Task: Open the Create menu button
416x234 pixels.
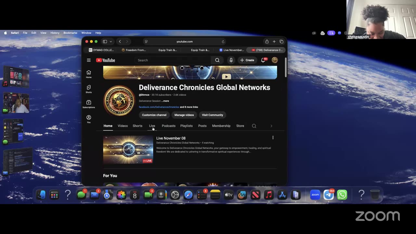Action: (x=247, y=60)
